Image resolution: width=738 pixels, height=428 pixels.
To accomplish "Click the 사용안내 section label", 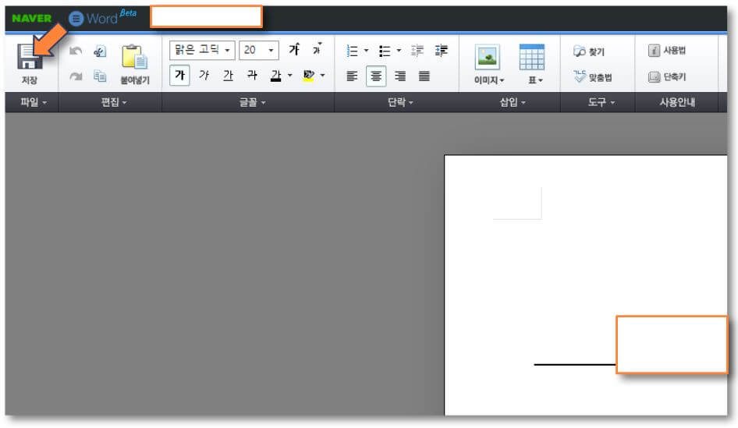I will [x=677, y=102].
